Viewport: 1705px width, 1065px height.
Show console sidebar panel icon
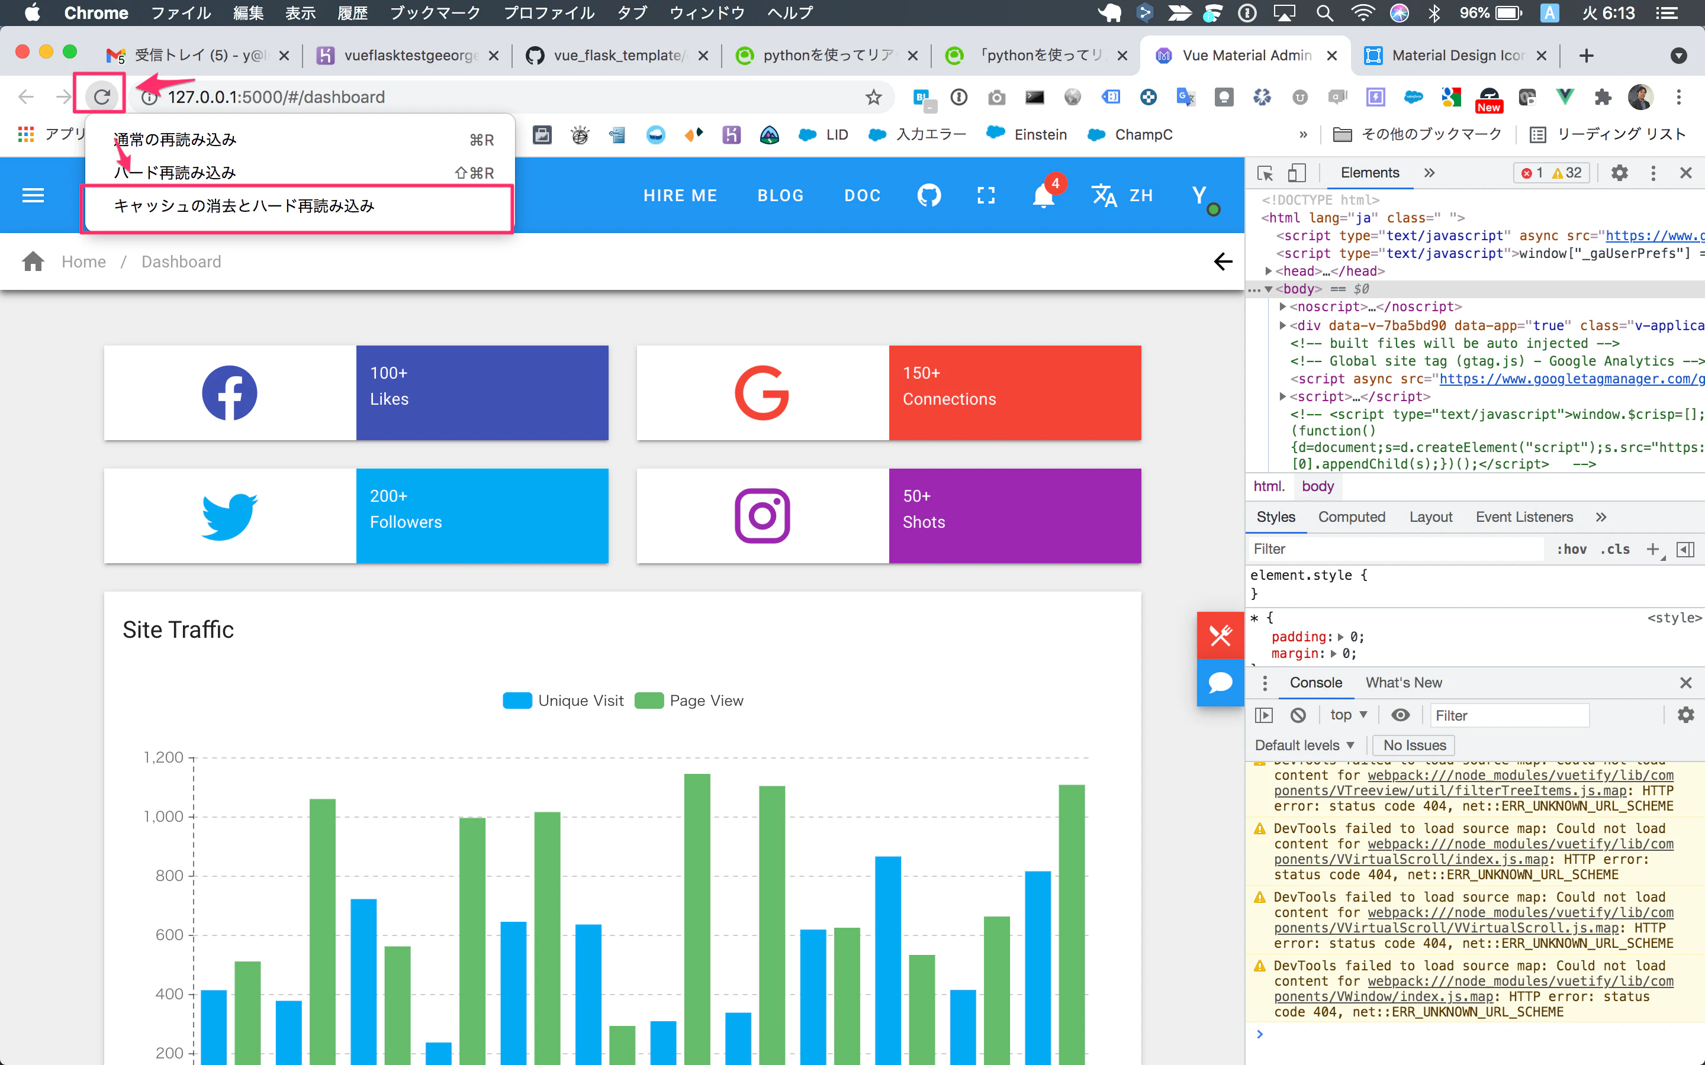tap(1264, 715)
